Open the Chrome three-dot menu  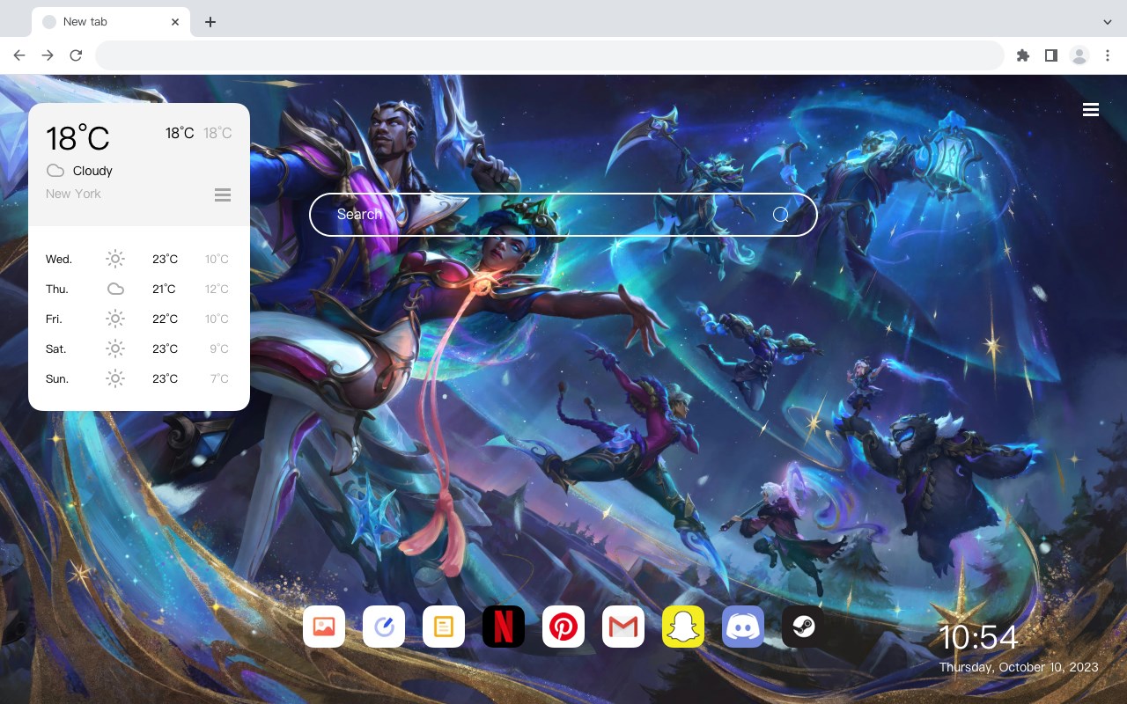point(1108,55)
